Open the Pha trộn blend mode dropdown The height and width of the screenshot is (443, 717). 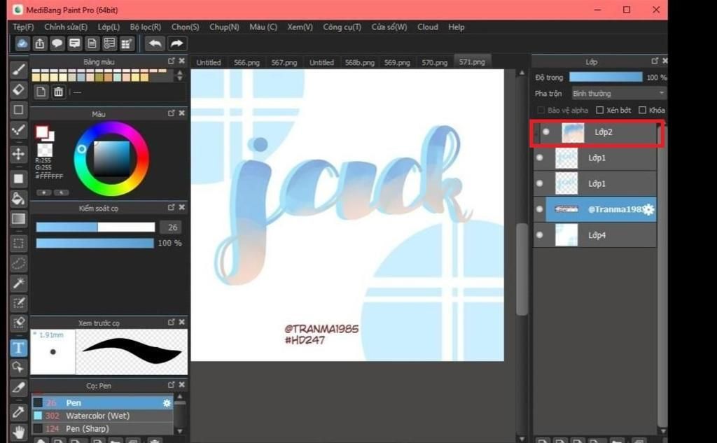[618, 94]
